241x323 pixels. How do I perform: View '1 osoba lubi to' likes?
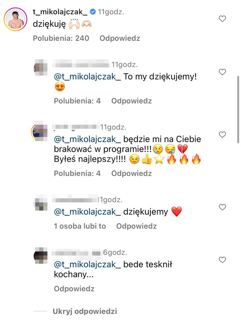pyautogui.click(x=80, y=226)
